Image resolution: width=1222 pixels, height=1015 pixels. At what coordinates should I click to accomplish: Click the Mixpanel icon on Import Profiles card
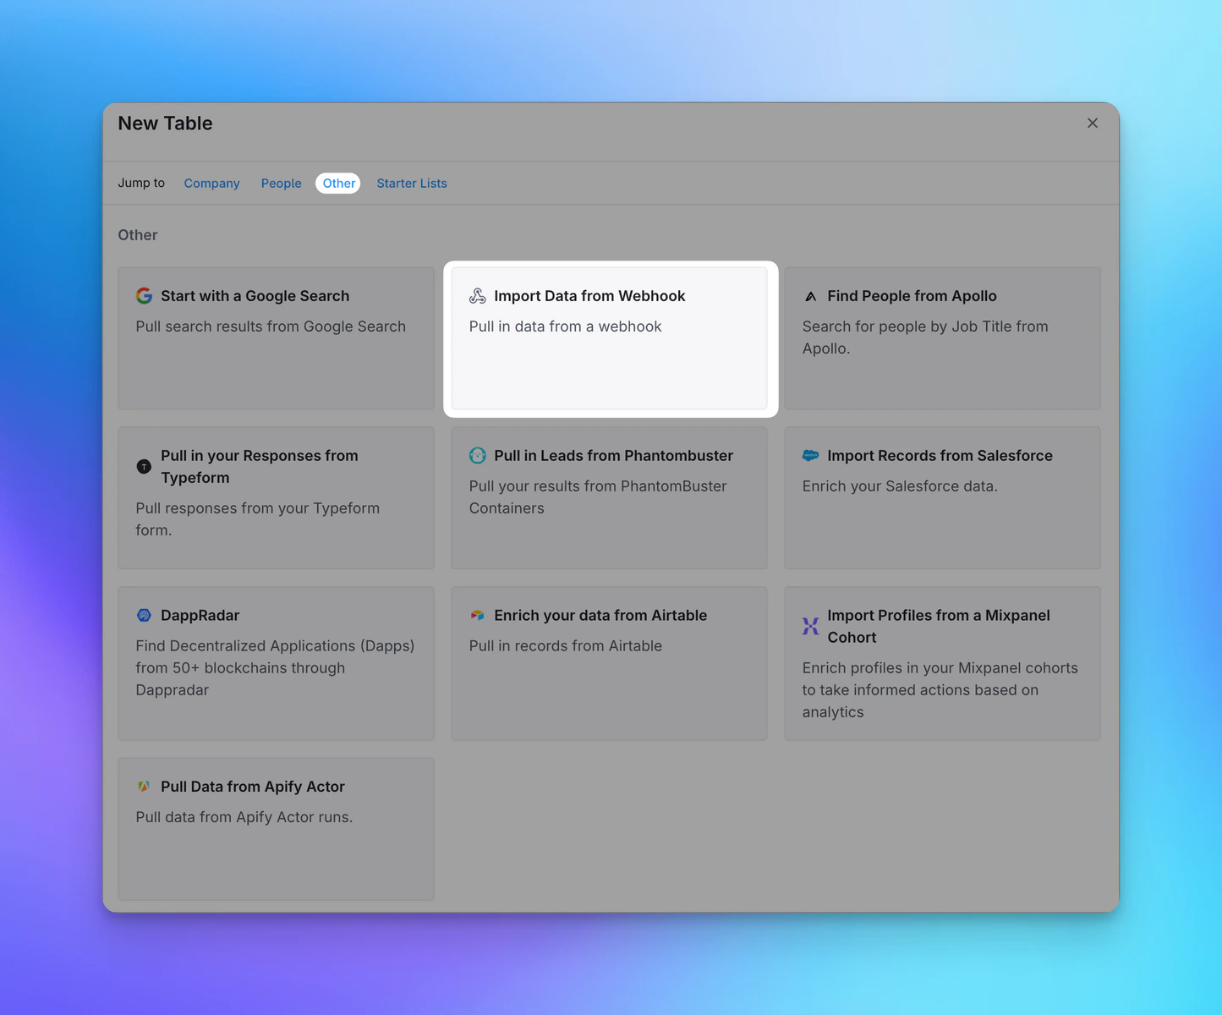pos(810,627)
